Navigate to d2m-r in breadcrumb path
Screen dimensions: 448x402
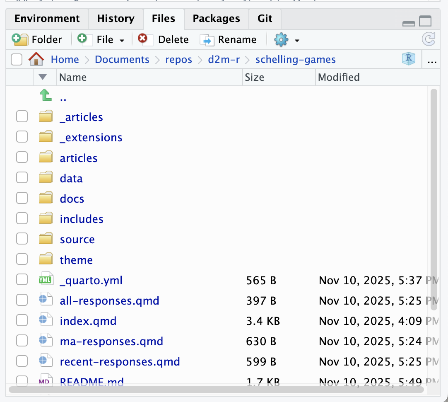pos(224,60)
